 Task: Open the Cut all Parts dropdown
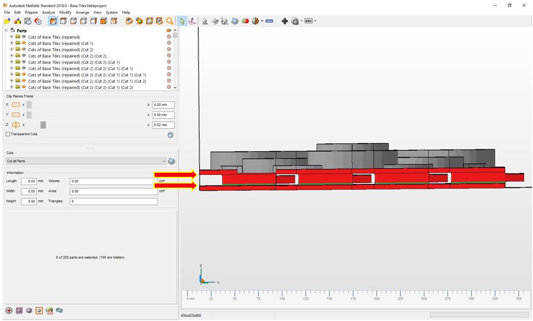click(86, 161)
